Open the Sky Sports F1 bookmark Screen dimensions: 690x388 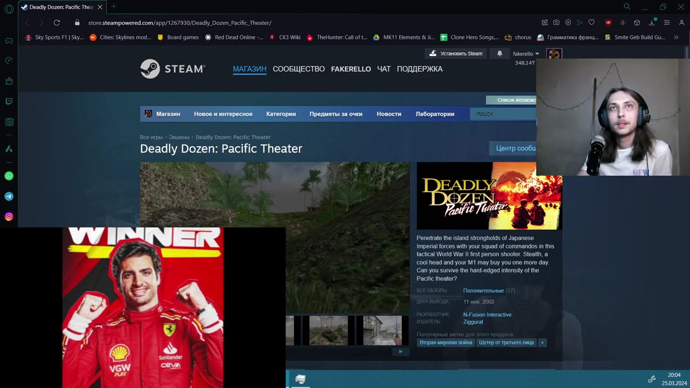[x=54, y=37]
